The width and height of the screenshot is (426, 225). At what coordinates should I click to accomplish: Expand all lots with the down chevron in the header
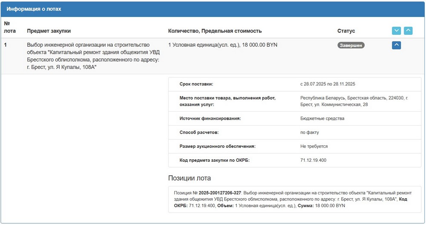coord(396,31)
